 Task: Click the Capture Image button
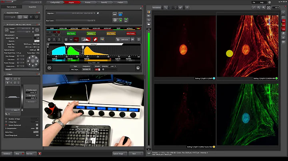pos(120,154)
